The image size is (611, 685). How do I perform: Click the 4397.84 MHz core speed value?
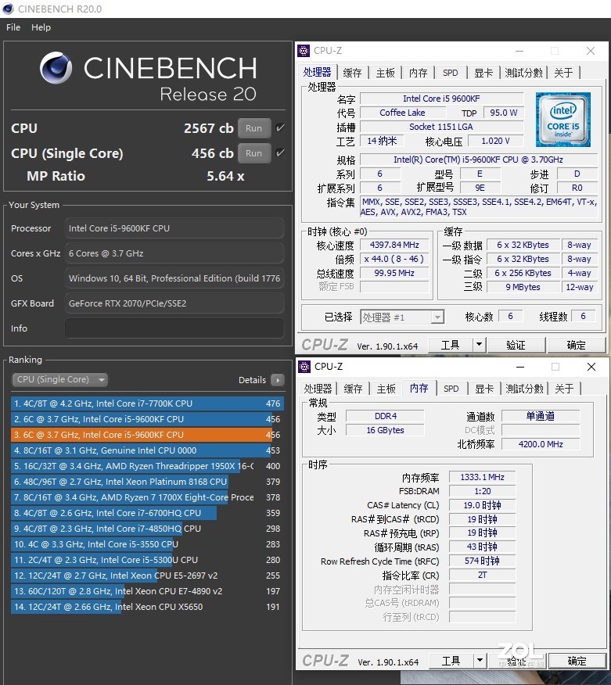click(x=394, y=245)
